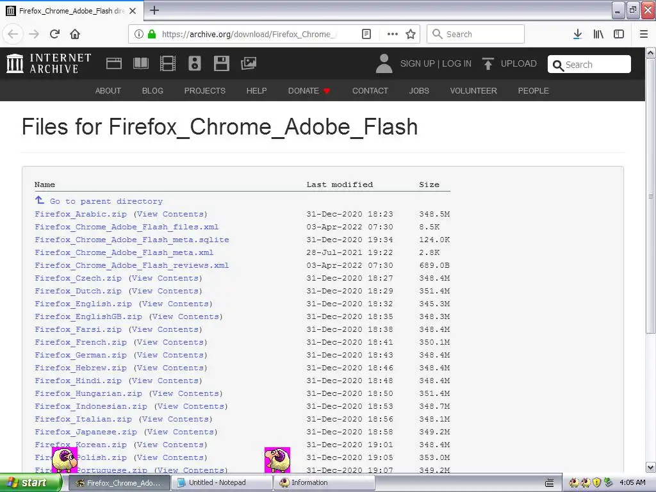Toggle reader view in address bar
The width and height of the screenshot is (656, 492).
pyautogui.click(x=366, y=34)
